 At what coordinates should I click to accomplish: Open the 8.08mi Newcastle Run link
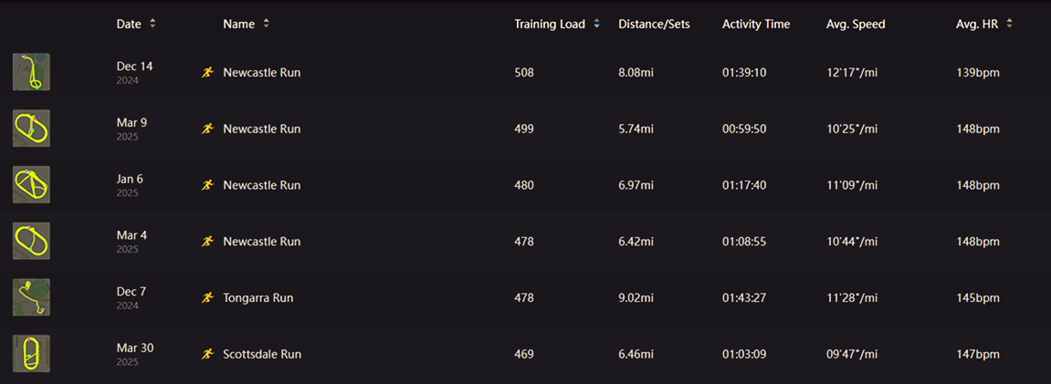click(x=262, y=72)
